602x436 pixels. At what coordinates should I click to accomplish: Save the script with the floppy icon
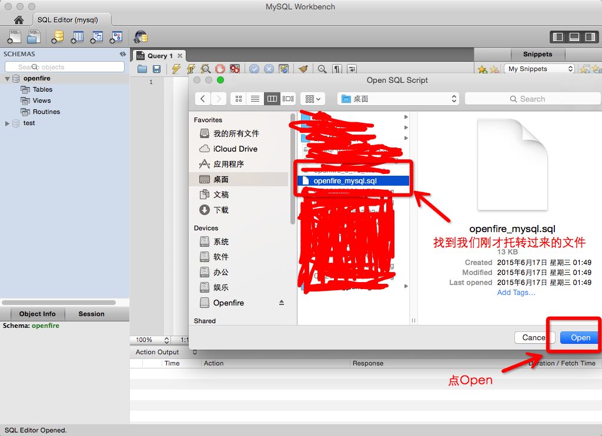click(156, 69)
